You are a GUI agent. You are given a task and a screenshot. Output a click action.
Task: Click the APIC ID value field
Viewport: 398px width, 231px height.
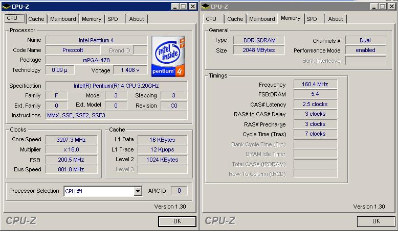coord(179,191)
